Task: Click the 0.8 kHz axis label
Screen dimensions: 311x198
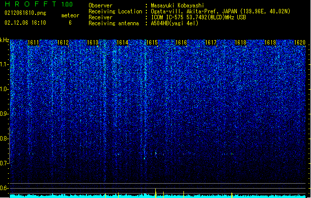Action: point(4,139)
